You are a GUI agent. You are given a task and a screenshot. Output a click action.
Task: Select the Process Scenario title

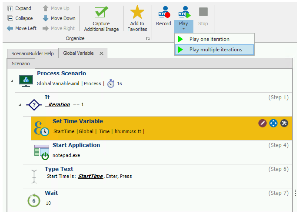point(61,74)
